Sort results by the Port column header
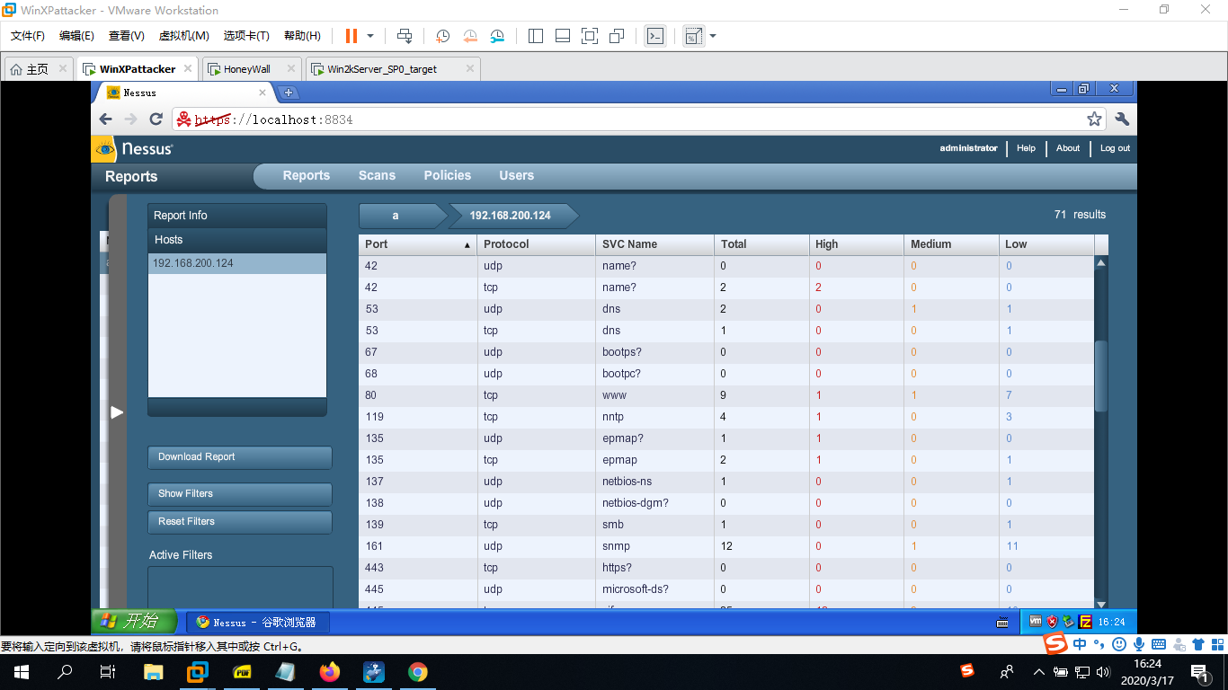The image size is (1228, 690). [418, 244]
